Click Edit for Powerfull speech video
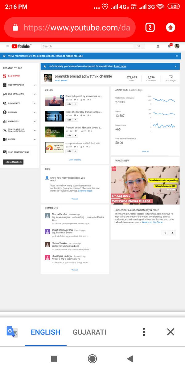Viewport: 185px width, 371px height. 69,104
